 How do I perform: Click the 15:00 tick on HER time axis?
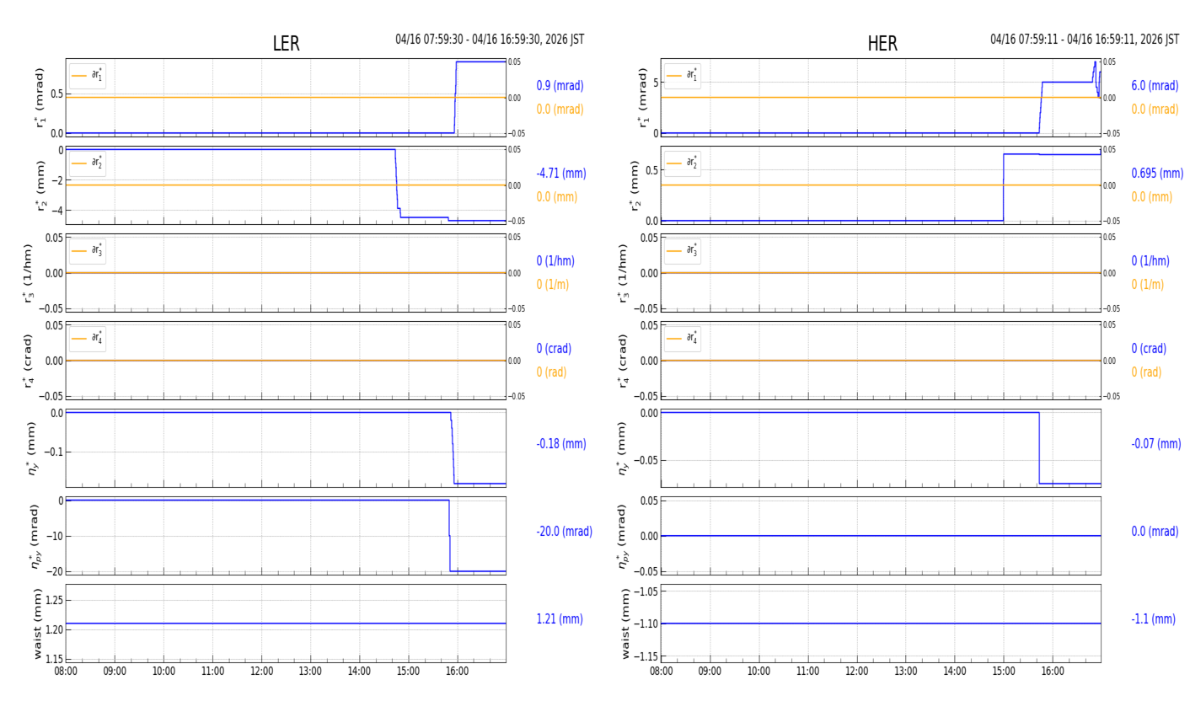[1003, 672]
